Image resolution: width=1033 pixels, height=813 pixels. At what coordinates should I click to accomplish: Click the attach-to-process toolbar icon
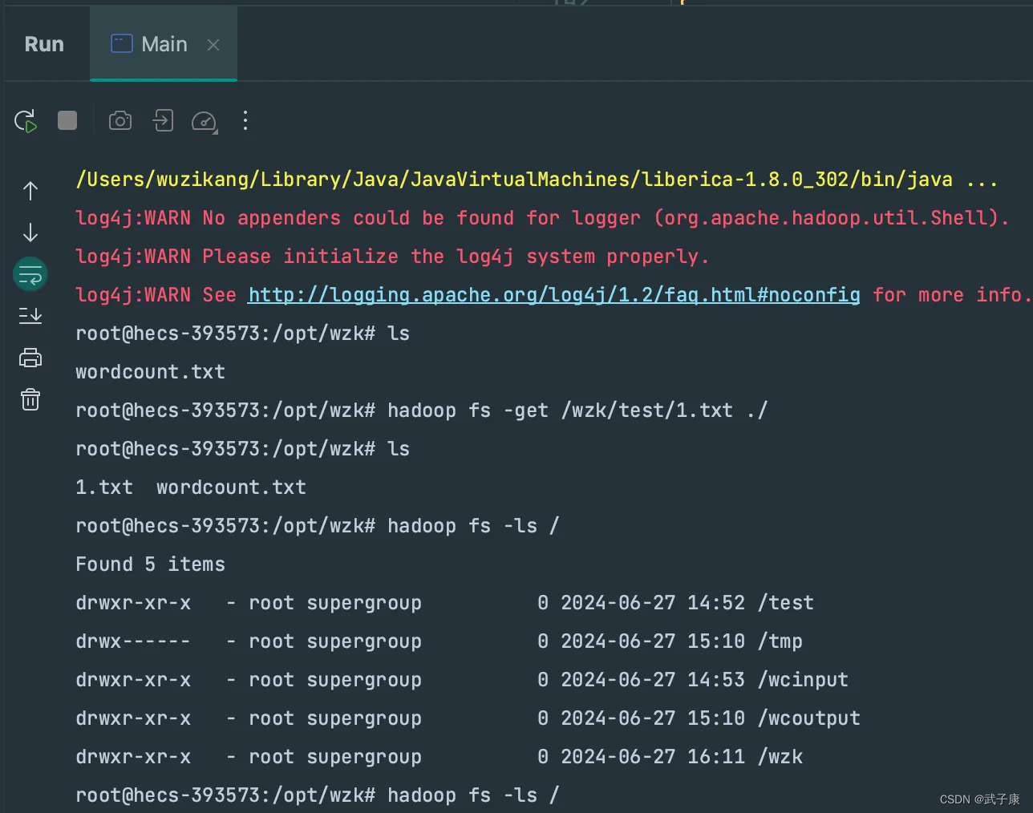(163, 120)
